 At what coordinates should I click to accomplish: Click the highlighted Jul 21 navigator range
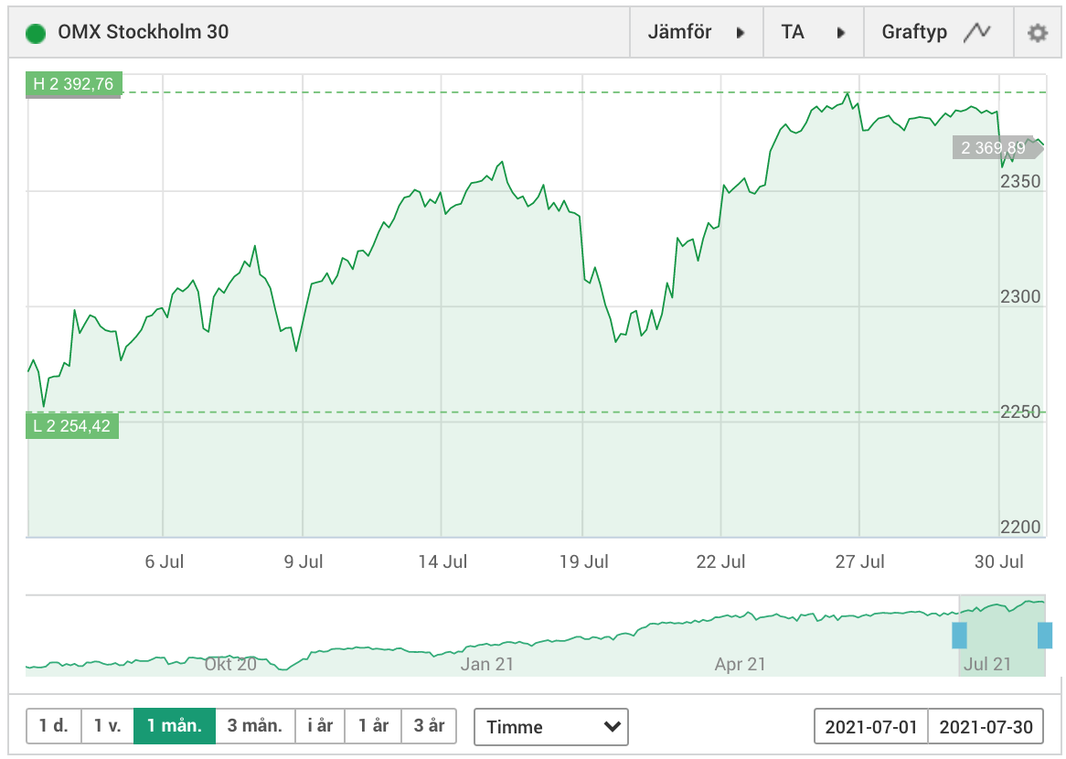[1002, 636]
